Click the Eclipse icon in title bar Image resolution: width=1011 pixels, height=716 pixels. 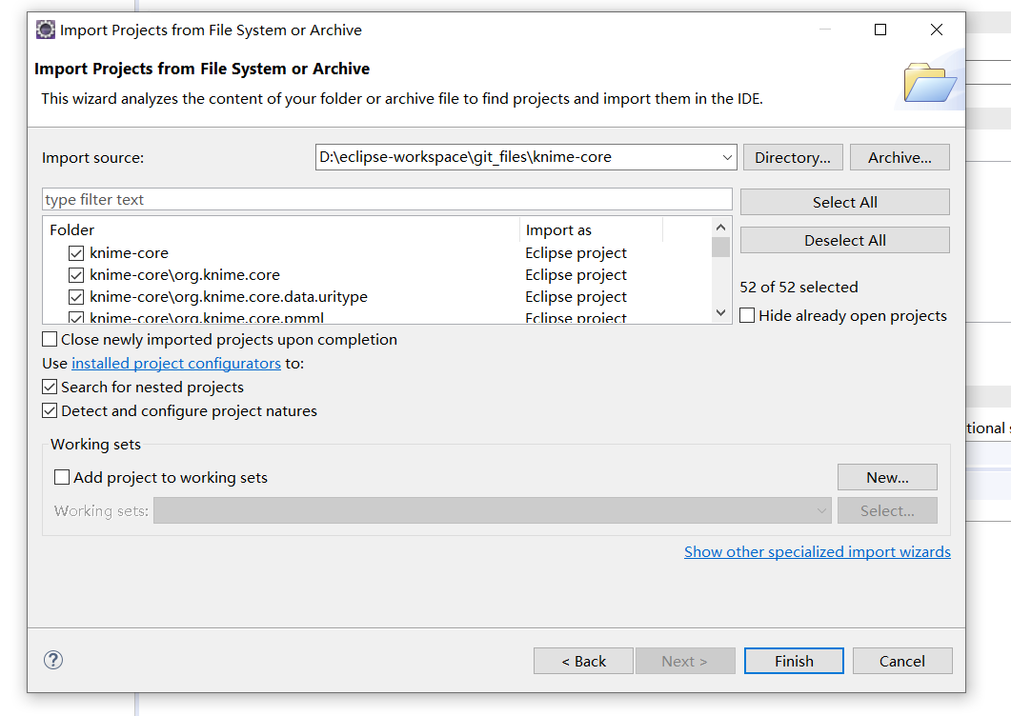(45, 30)
